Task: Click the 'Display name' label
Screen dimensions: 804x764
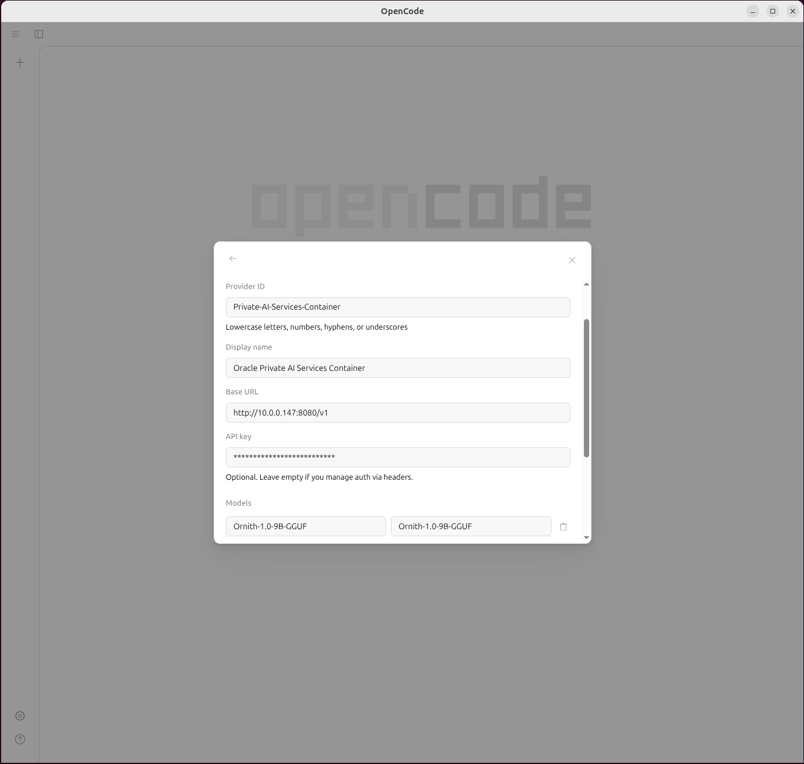Action: 249,347
